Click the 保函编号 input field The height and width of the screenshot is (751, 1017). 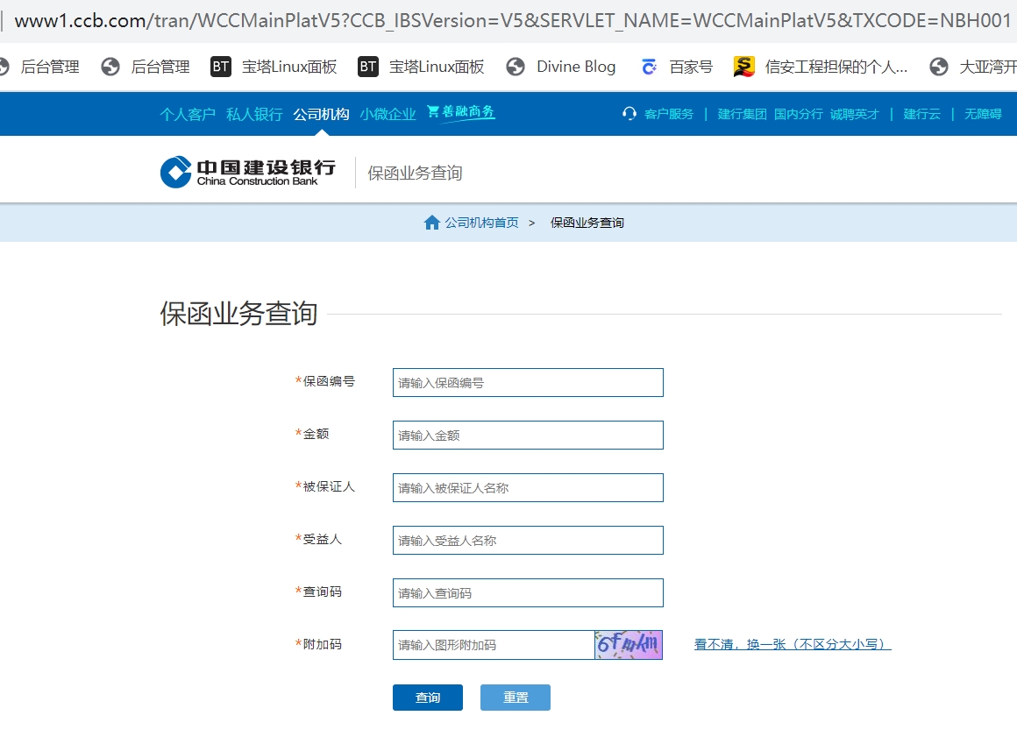click(x=527, y=382)
